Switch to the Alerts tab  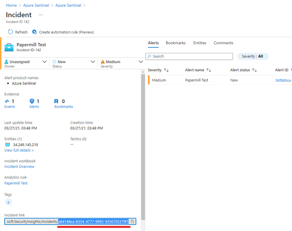[153, 43]
